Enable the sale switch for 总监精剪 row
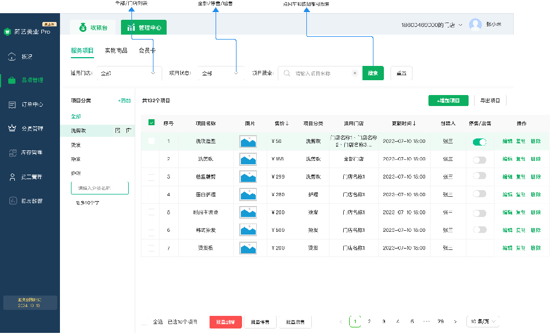This screenshot has width=550, height=334. point(480,176)
